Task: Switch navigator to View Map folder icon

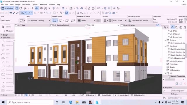Action: [x=177, y=27]
